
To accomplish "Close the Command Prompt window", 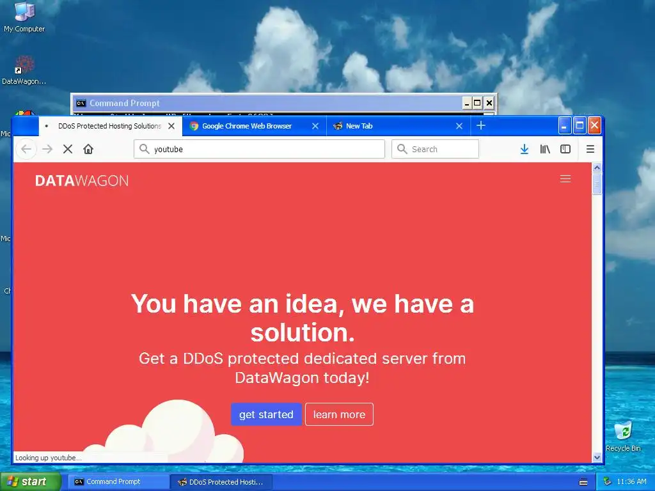I will click(x=489, y=103).
